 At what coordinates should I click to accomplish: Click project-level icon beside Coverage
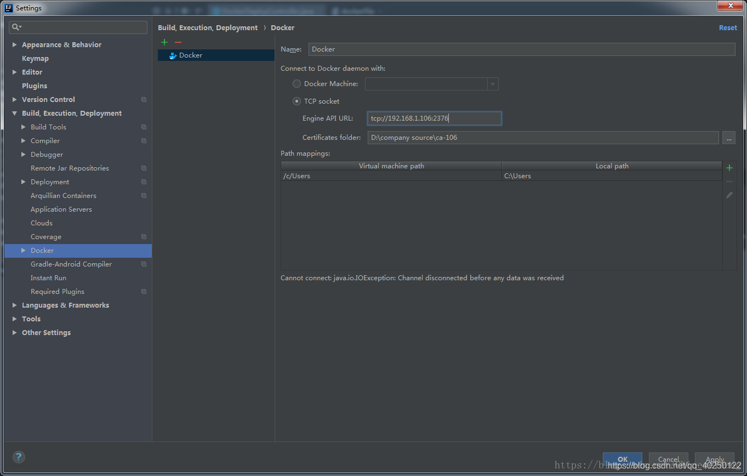(x=144, y=237)
